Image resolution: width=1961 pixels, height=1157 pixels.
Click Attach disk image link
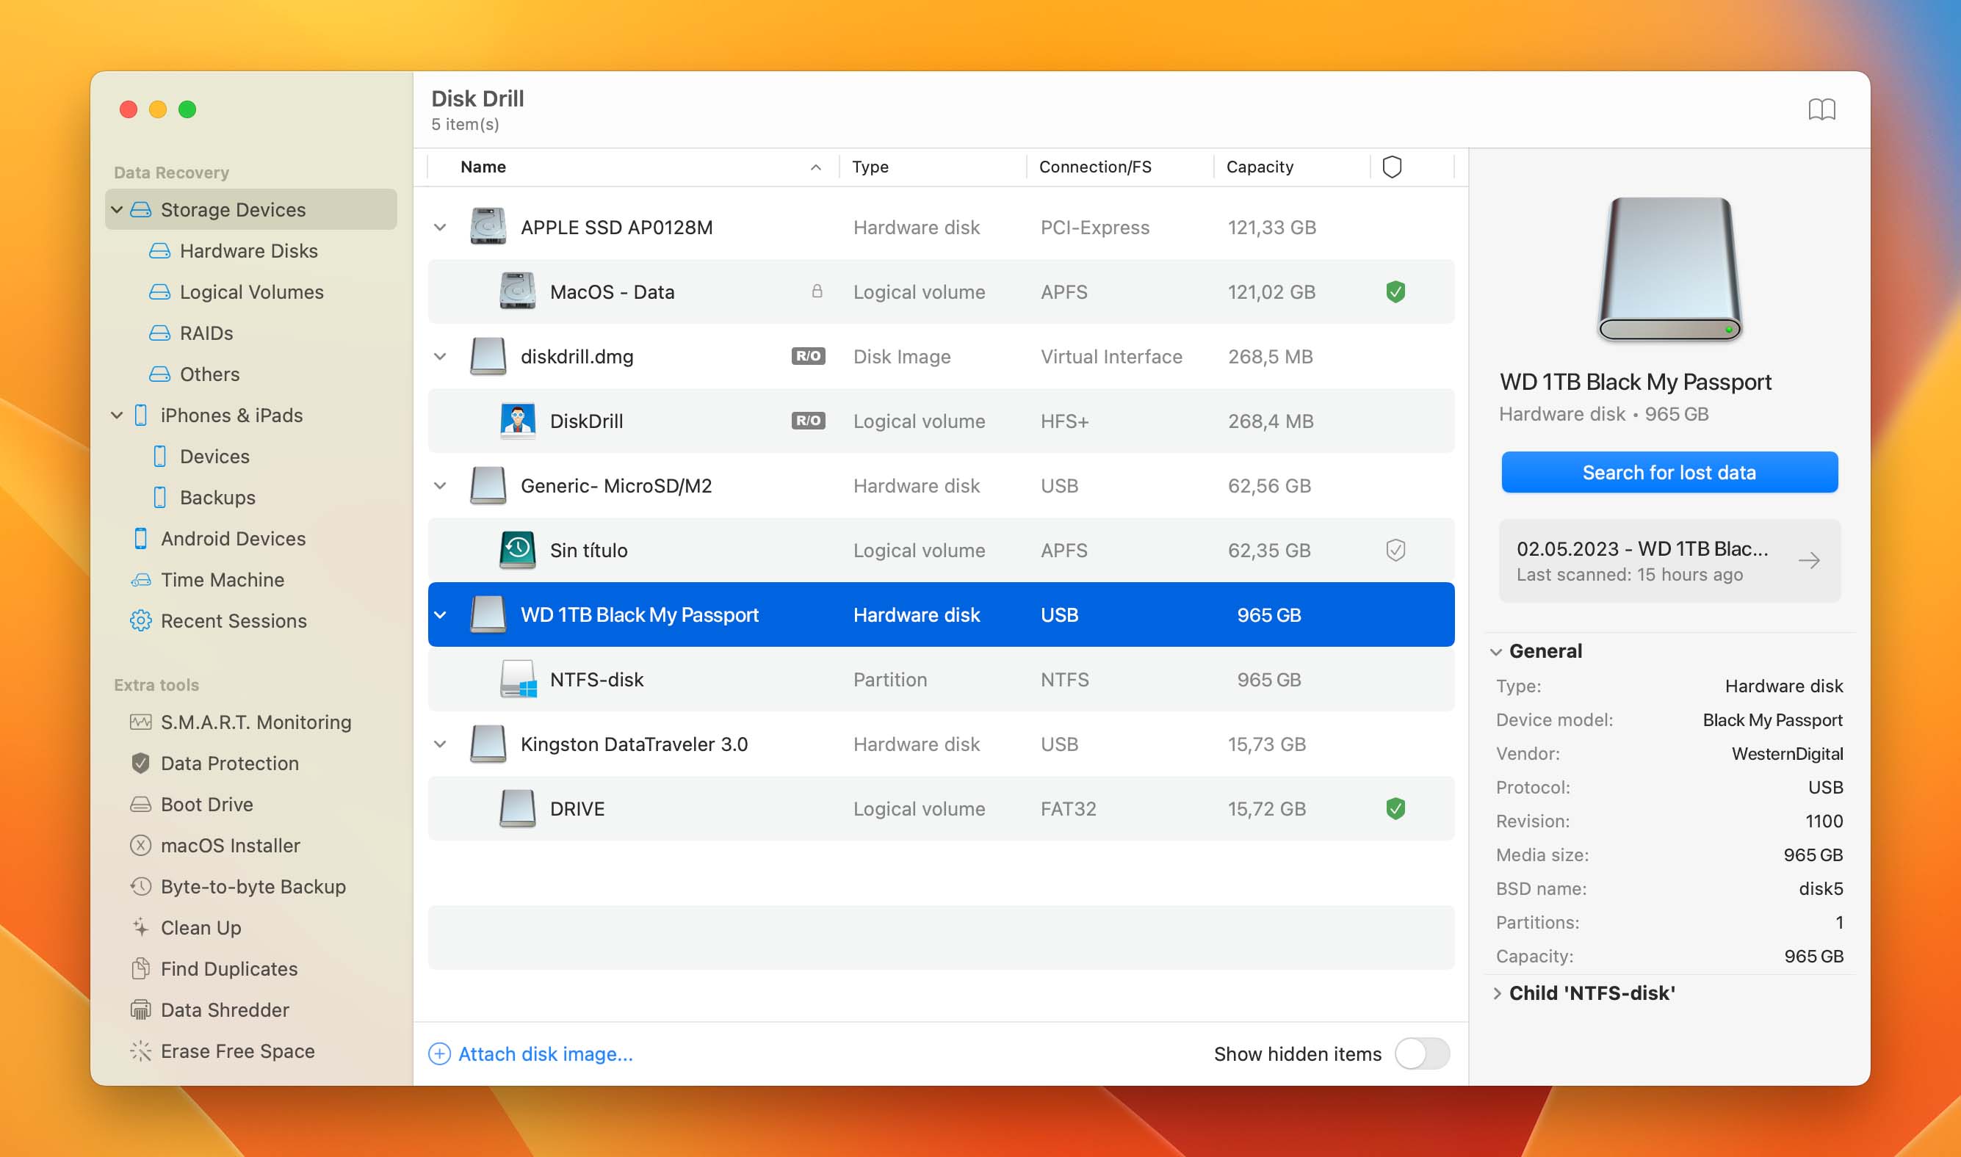tap(531, 1054)
